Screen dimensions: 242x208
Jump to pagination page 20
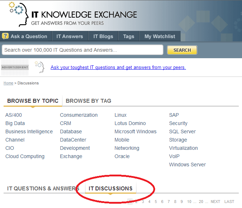[201, 202]
